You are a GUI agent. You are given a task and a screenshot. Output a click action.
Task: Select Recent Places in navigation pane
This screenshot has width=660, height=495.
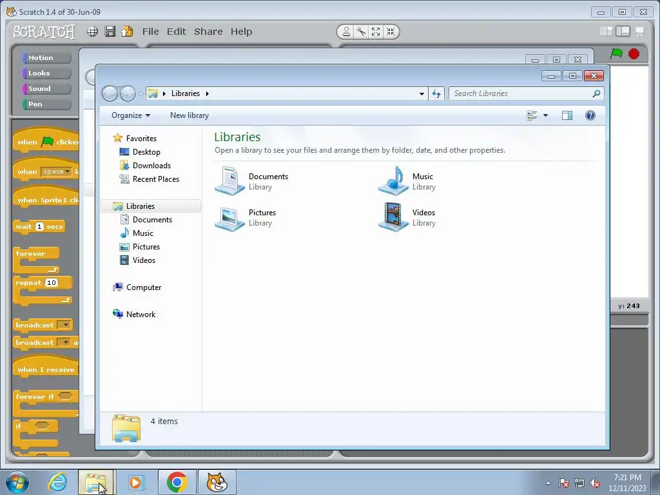point(156,179)
